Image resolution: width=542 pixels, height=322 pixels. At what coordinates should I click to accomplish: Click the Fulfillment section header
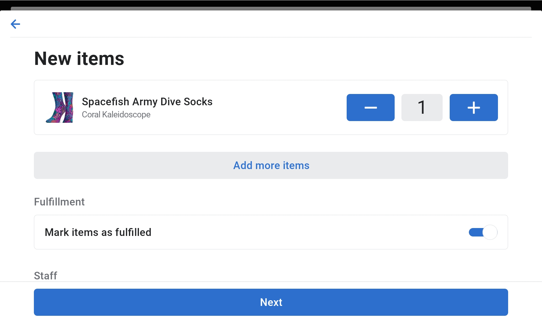[59, 202]
